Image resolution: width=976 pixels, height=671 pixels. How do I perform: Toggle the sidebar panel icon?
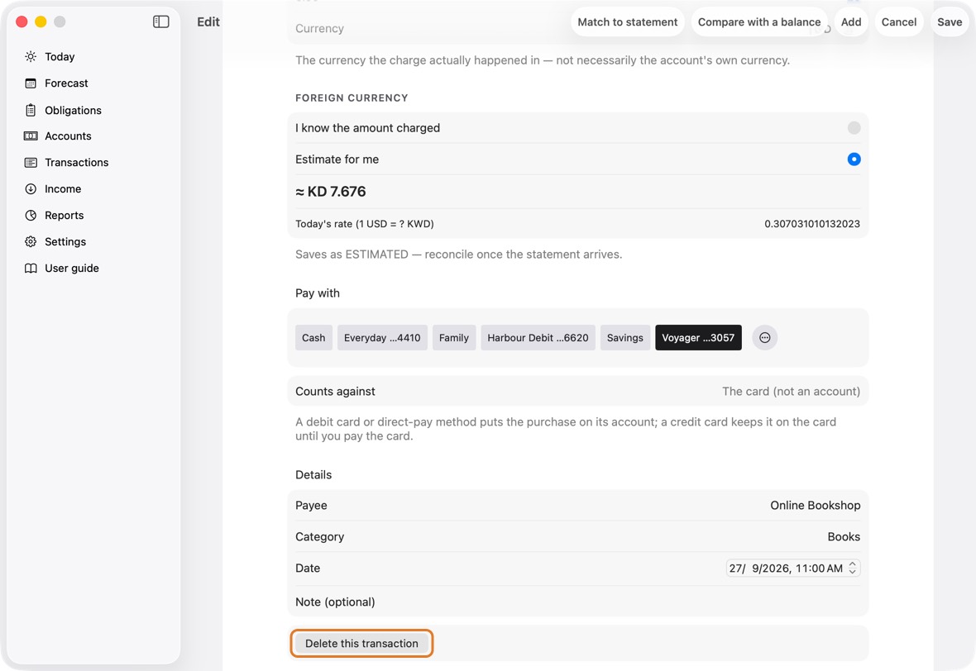160,21
